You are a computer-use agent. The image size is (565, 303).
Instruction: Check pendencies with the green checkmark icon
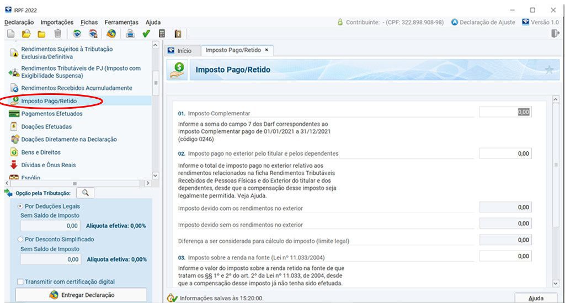[146, 34]
